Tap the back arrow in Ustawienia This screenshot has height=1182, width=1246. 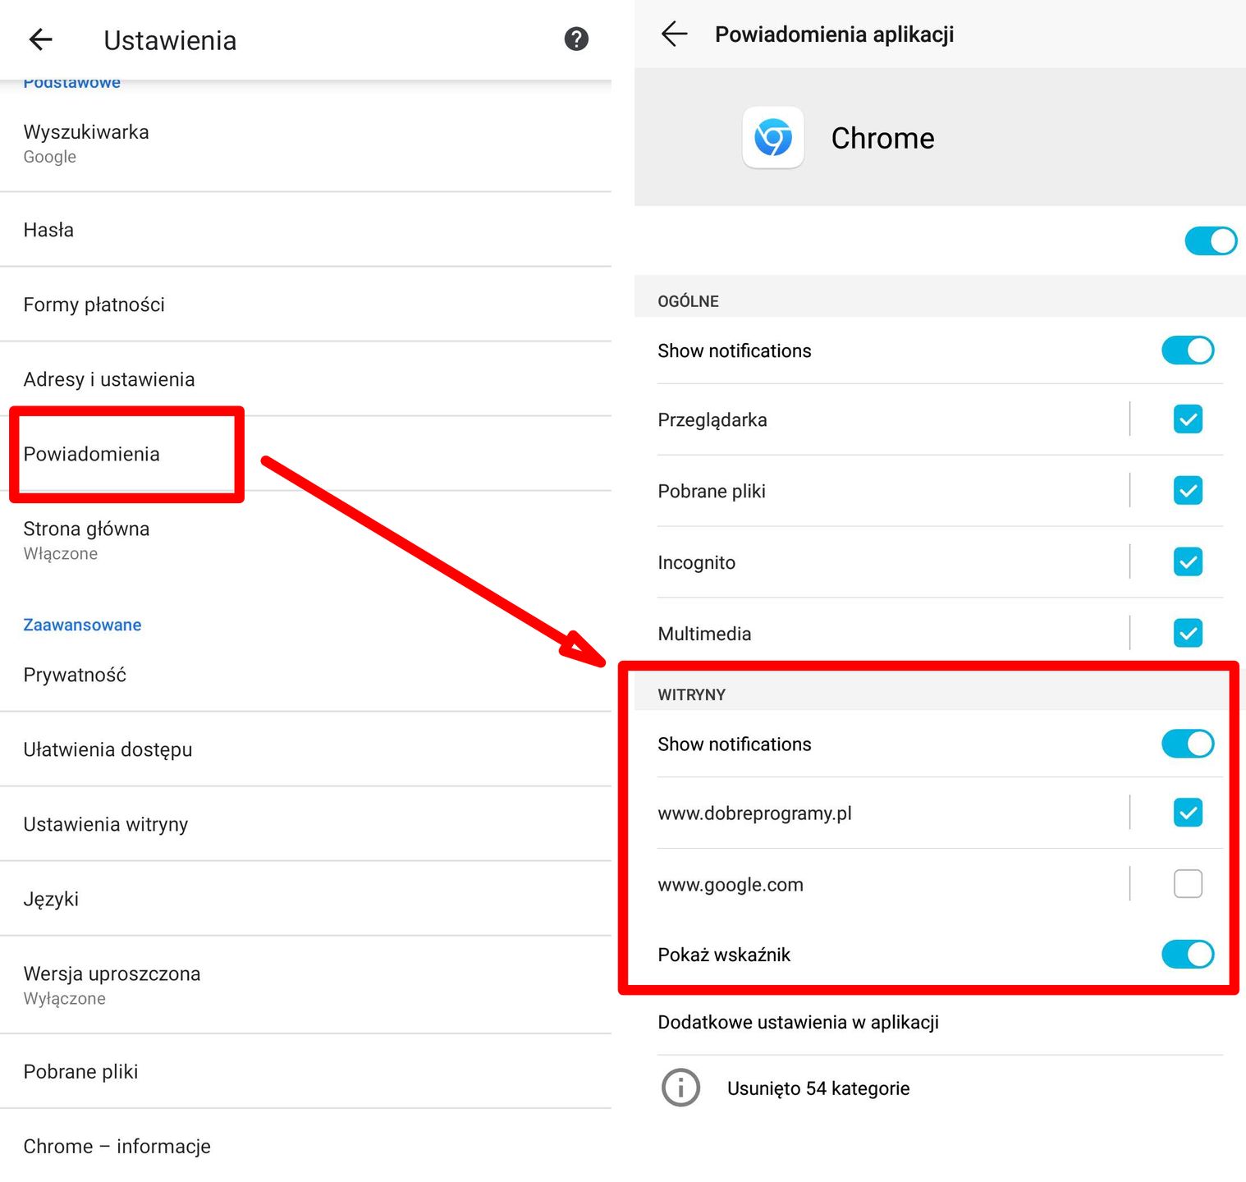pos(40,39)
